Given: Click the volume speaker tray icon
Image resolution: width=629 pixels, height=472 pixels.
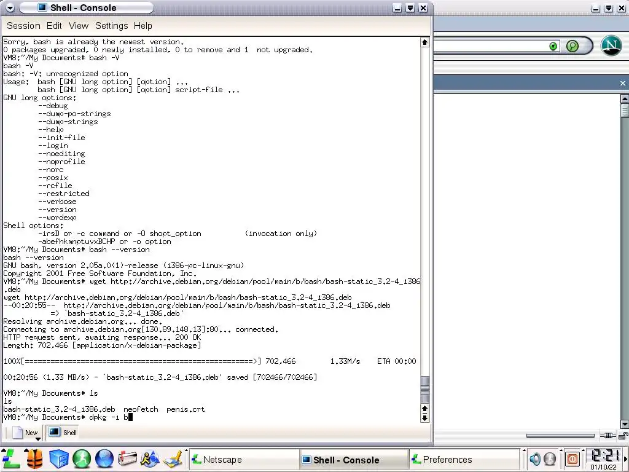Looking at the screenshot, I should tap(535, 459).
